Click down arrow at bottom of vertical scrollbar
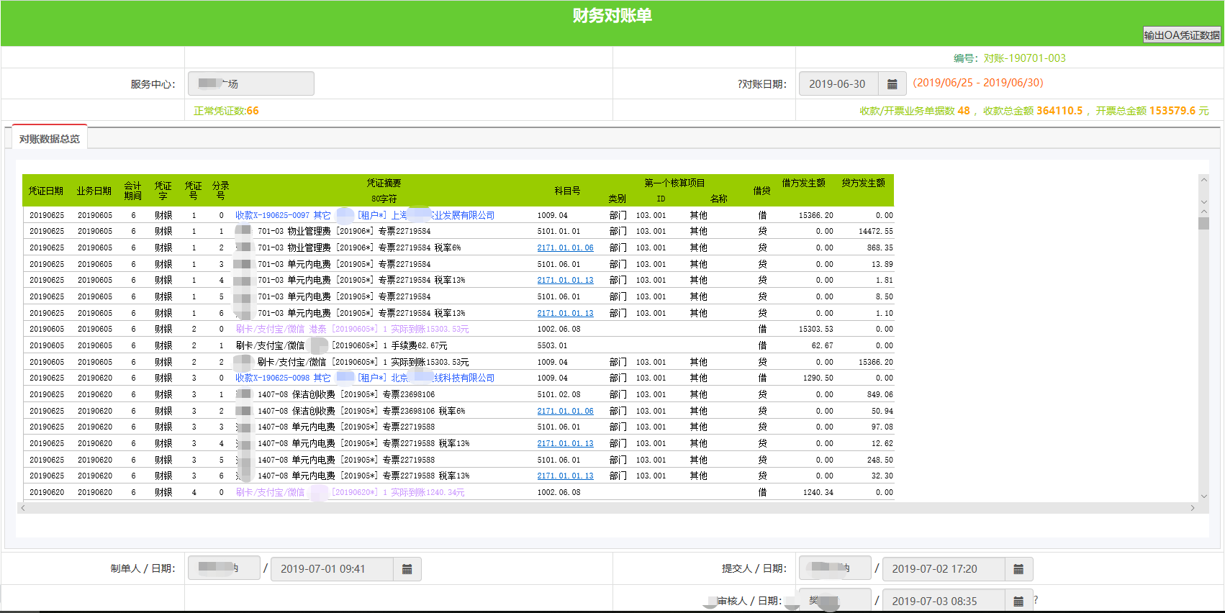This screenshot has height=613, width=1225. point(1203,496)
